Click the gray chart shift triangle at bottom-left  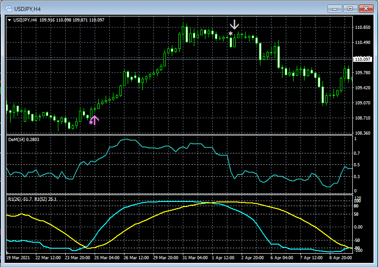click(8, 251)
